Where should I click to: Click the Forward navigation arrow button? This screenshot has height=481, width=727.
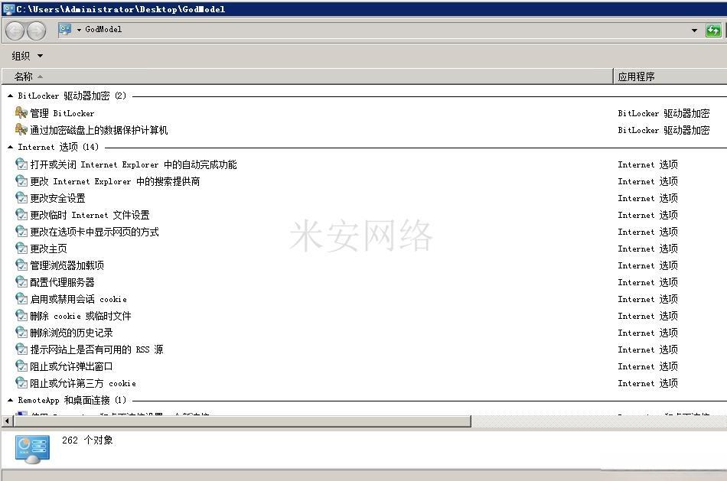coord(36,31)
